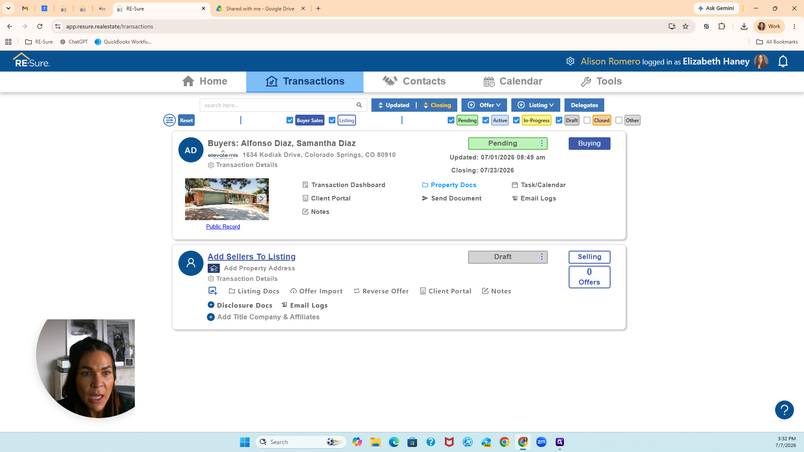The height and width of the screenshot is (452, 804).
Task: Uncheck the Draft status filter
Action: pos(559,120)
